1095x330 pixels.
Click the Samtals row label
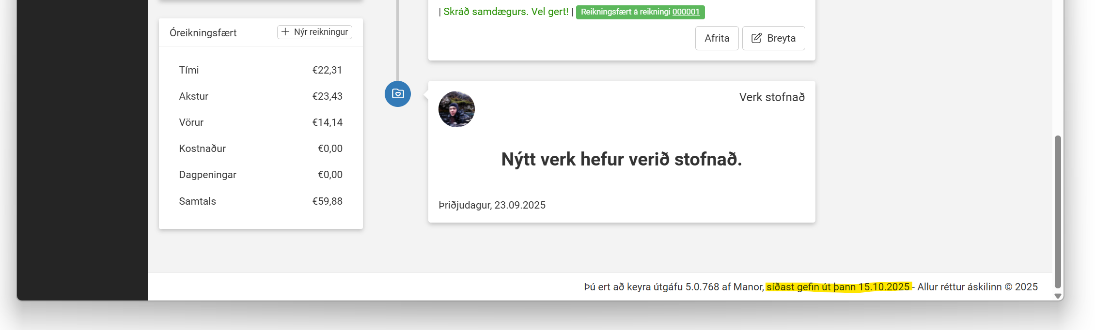(198, 201)
